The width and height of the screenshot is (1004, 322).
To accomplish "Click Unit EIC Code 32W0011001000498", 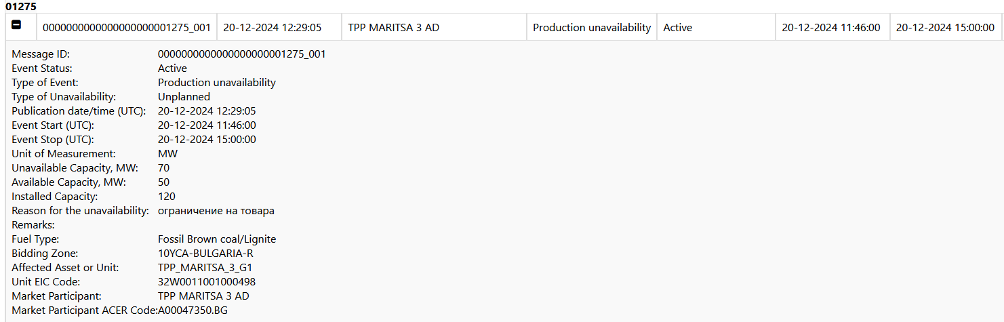I will pos(206,282).
